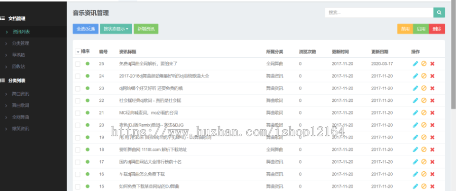Tick the checkbox for article 23
The image size is (456, 191).
point(78,88)
